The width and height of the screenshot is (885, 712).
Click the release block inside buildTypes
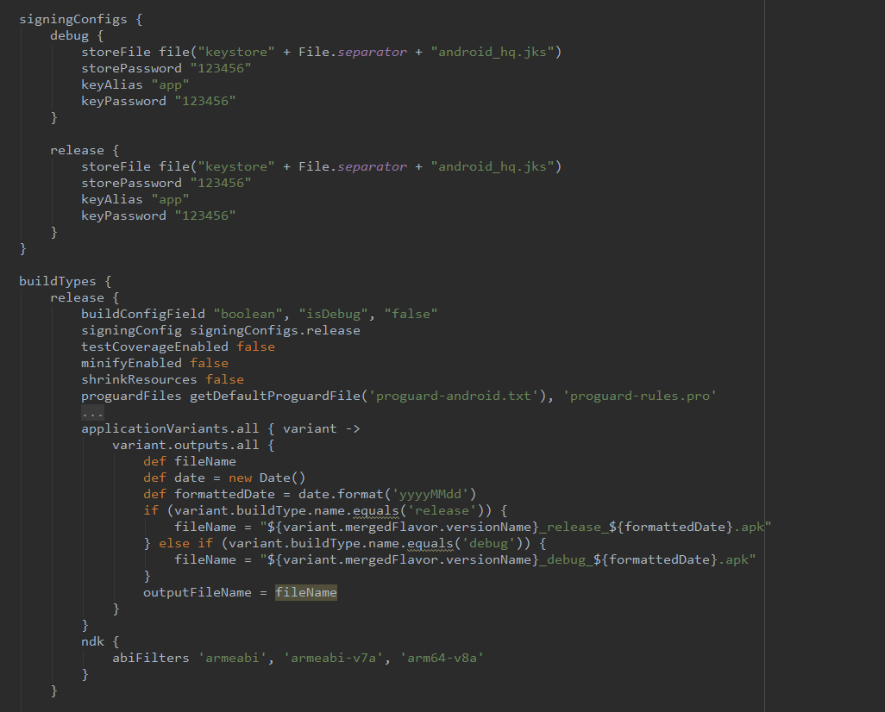tap(77, 297)
